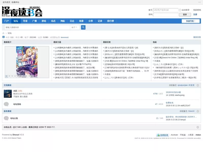Click the 最新回复 link at right

pyautogui.click(x=197, y=37)
